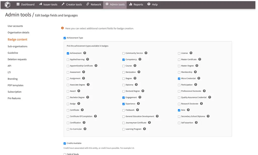258x155 pixels.
Task: Uncheck the Credits Available checkbox
Action: click(x=65, y=143)
